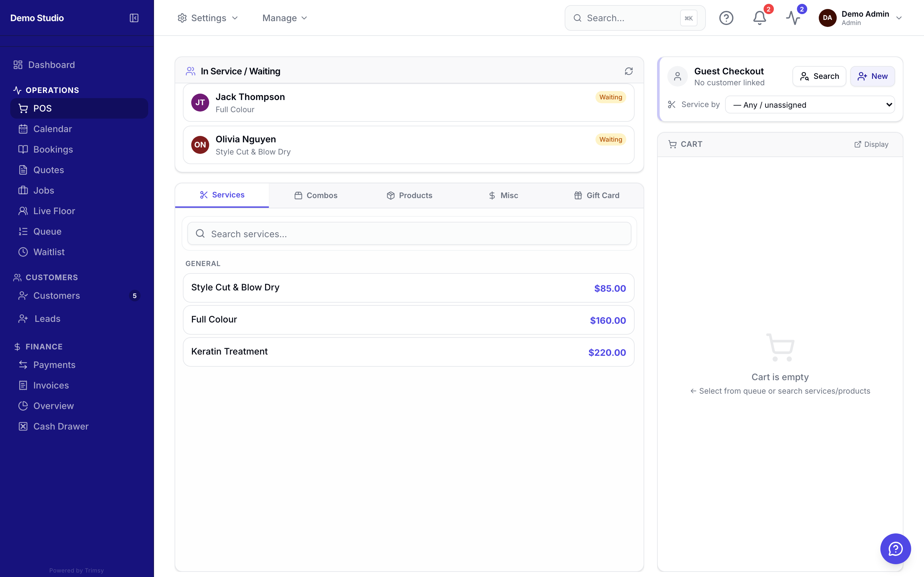This screenshot has width=924, height=577.
Task: Open the cart Display link
Action: tap(871, 144)
